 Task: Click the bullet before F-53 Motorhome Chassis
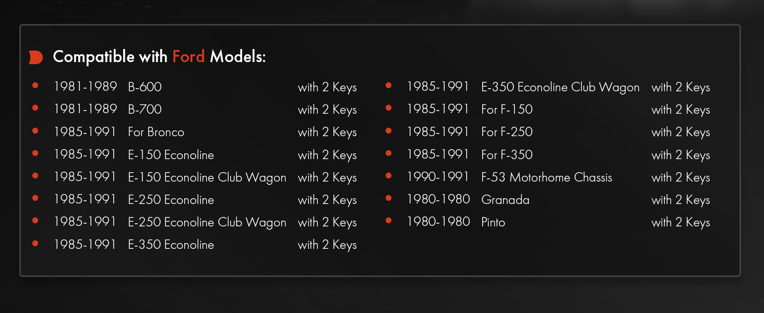[388, 175]
